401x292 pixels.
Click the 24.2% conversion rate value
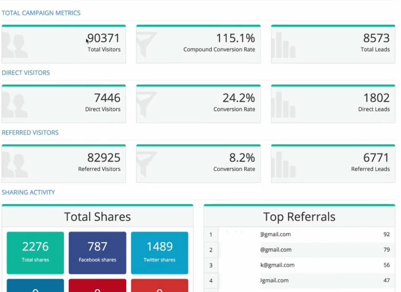239,98
